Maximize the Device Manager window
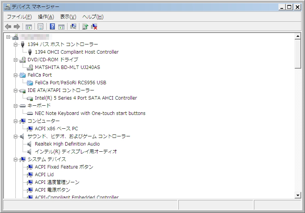Viewport: 305px width, 213px height. pos(289,7)
